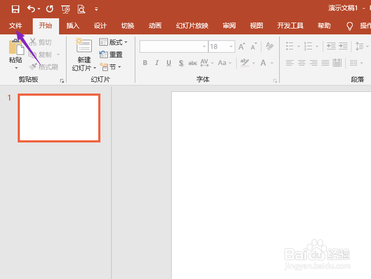The height and width of the screenshot is (279, 371).
Task: Click the 格式刷 format painter
Action: tap(43, 67)
